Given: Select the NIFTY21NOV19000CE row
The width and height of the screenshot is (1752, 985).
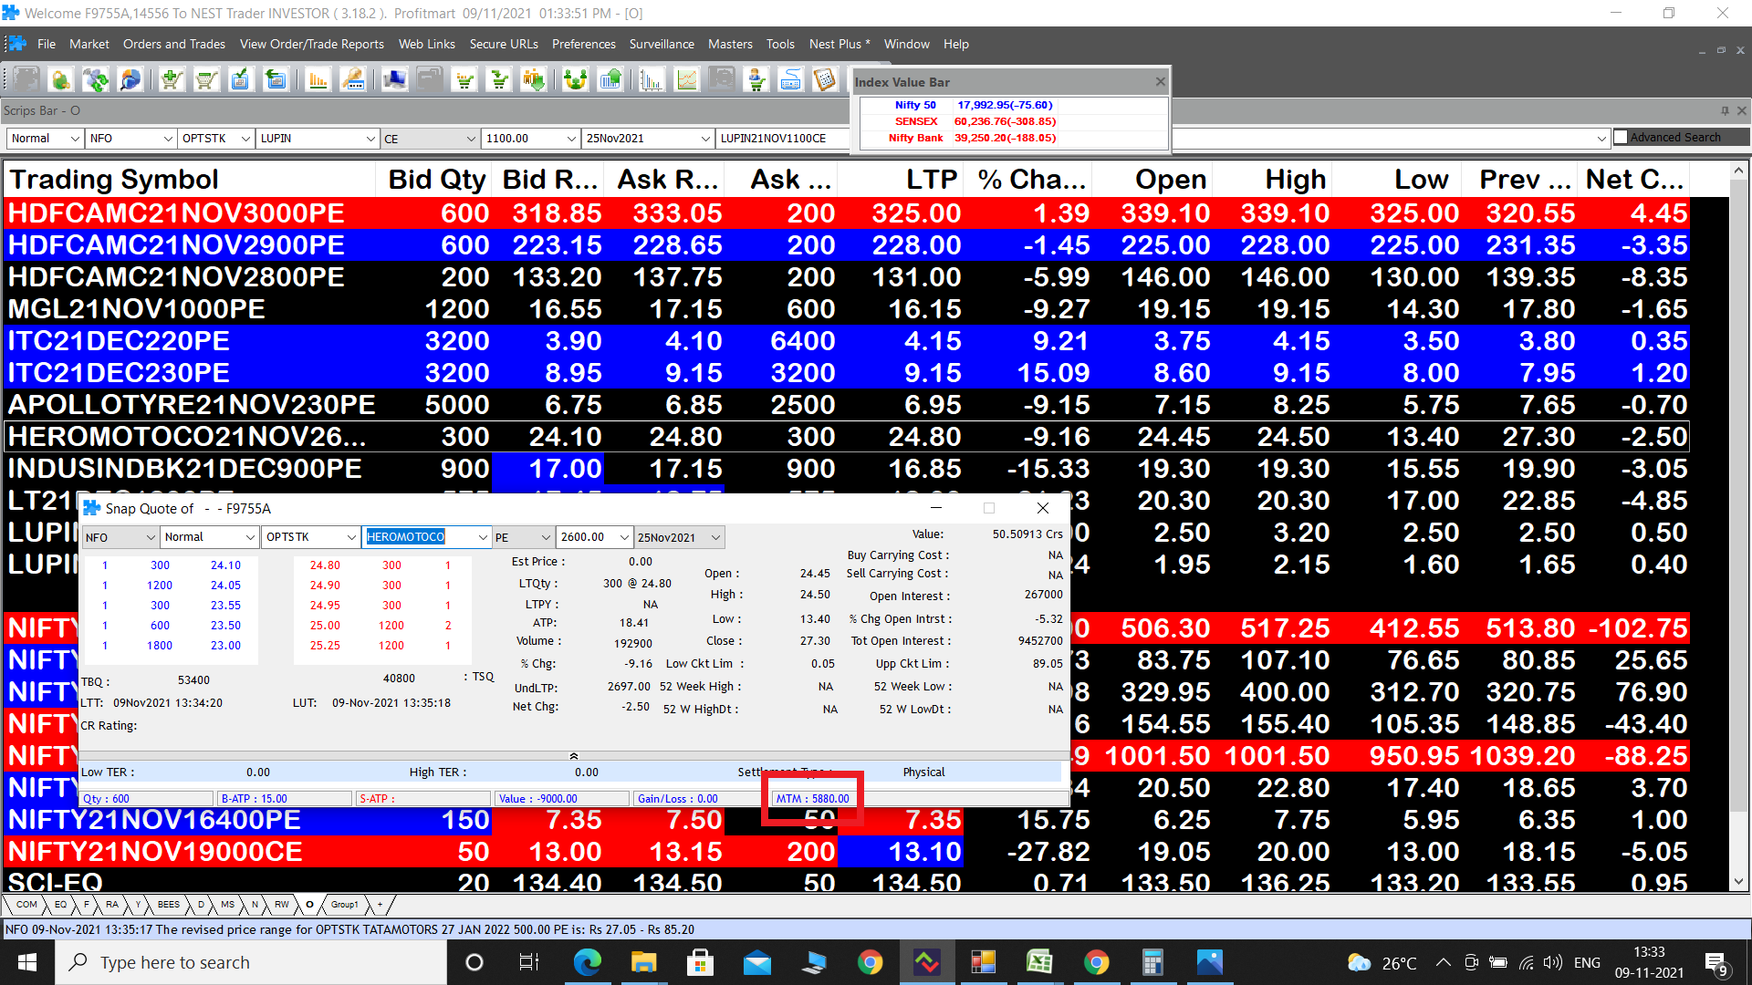Looking at the screenshot, I should (x=847, y=852).
